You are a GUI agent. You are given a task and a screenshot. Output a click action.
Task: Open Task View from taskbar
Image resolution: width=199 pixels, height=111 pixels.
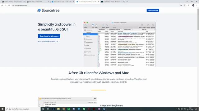[x=48, y=109]
